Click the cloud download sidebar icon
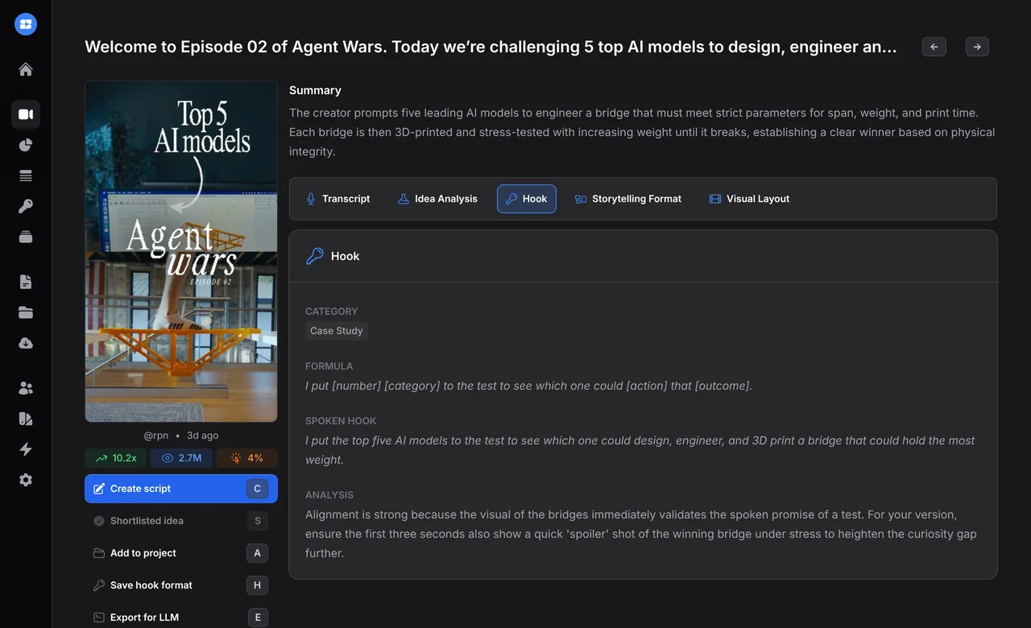 coord(26,343)
